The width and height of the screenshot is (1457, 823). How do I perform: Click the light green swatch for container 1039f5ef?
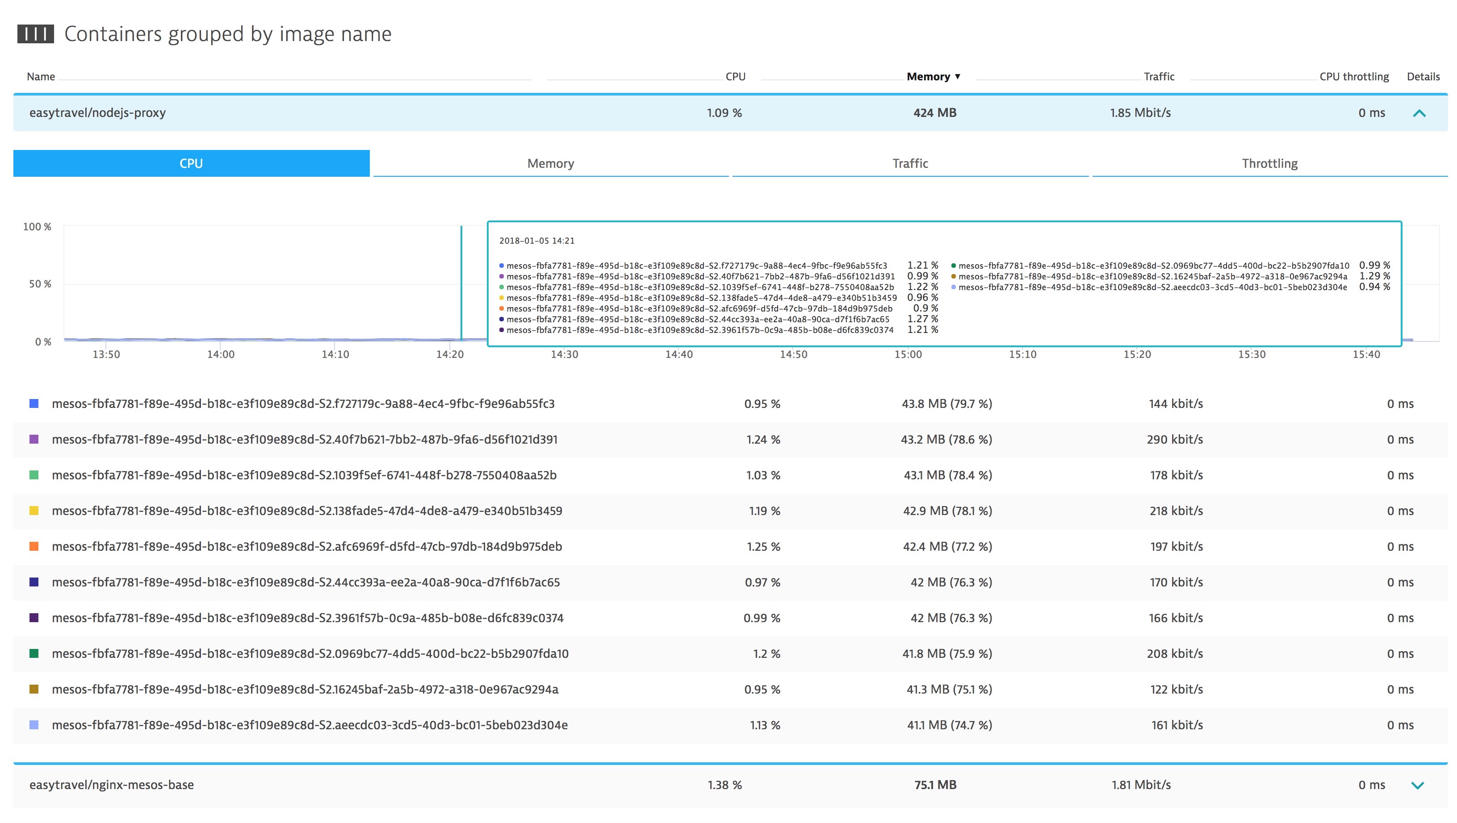34,475
